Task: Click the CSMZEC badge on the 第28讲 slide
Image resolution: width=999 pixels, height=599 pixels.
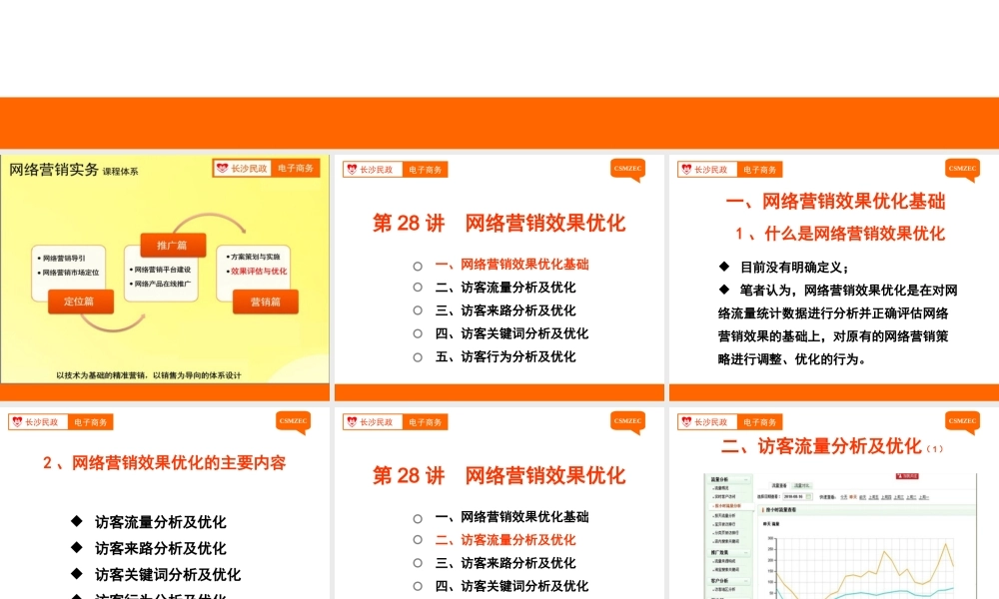Action: click(x=628, y=170)
